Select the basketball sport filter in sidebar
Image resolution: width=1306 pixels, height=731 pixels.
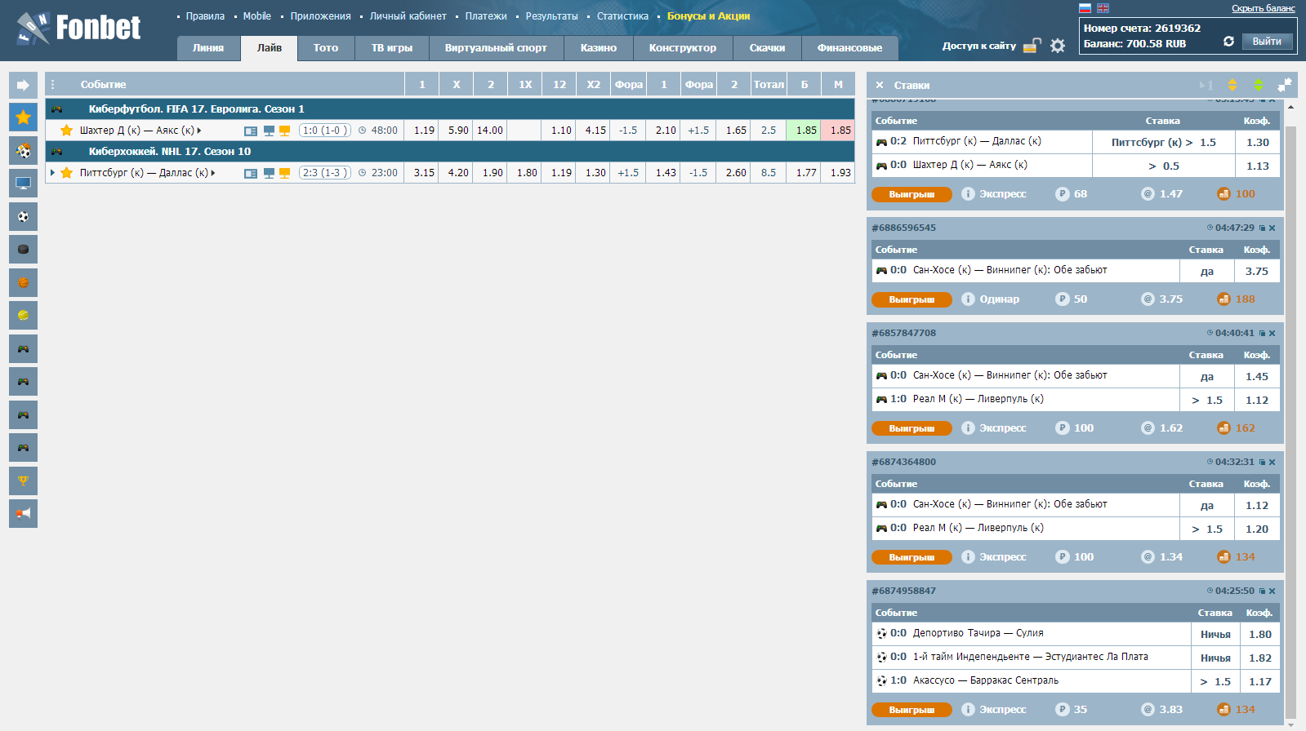coord(23,282)
